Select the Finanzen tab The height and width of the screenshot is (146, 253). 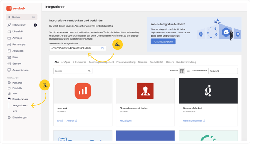click(x=142, y=62)
